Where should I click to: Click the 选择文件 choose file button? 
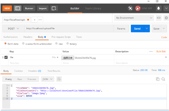68,58
